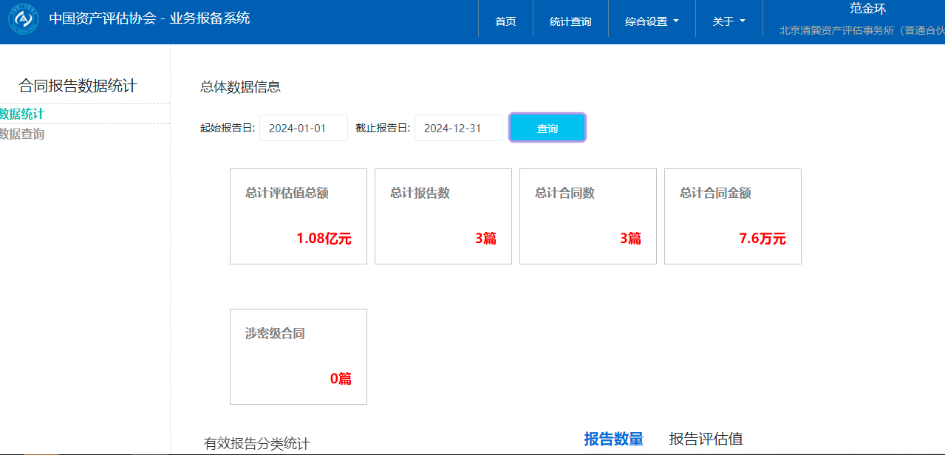The height and width of the screenshot is (455, 945).
Task: Switch to the 报告评估值 tab
Action: tap(706, 439)
